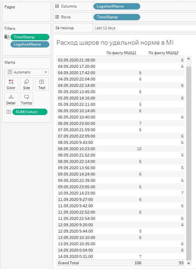This screenshot has height=269, width=196.
Task: Select row 06.09.2020 23:50:00
Action: tap(120, 123)
